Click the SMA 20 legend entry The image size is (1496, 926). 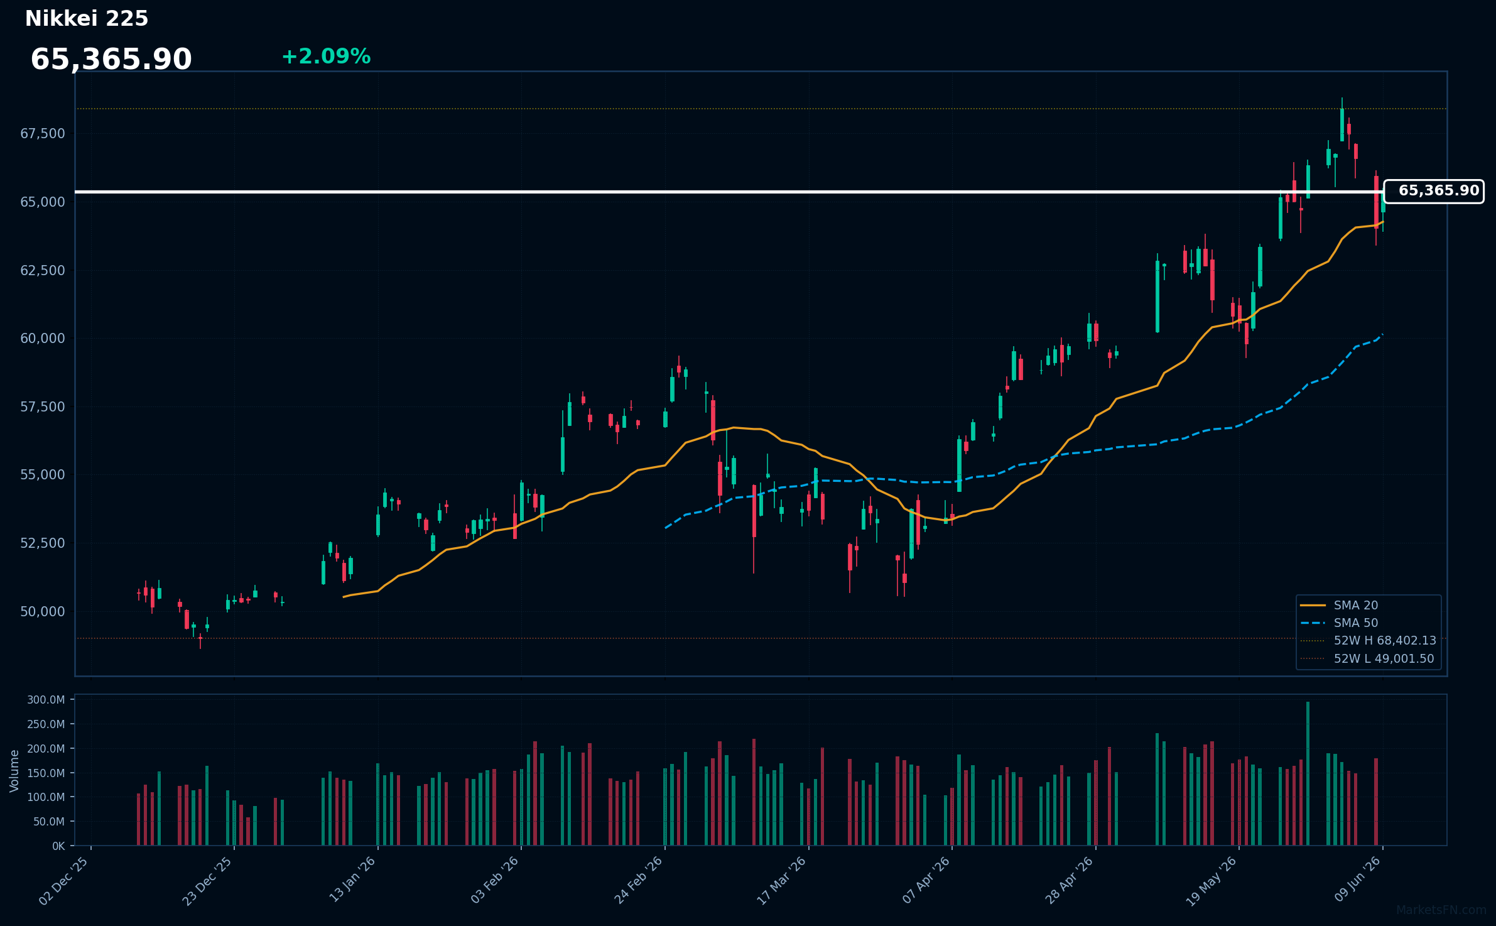tap(1340, 605)
